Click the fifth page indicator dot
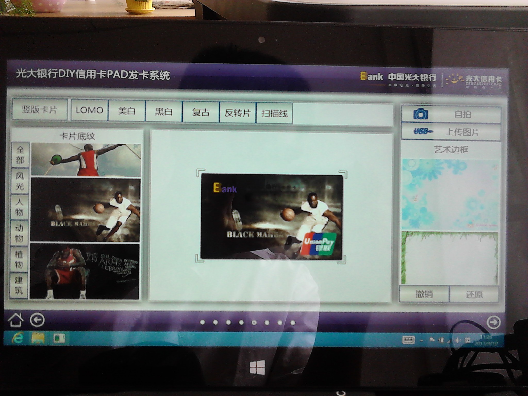The width and height of the screenshot is (528, 396). click(x=254, y=322)
